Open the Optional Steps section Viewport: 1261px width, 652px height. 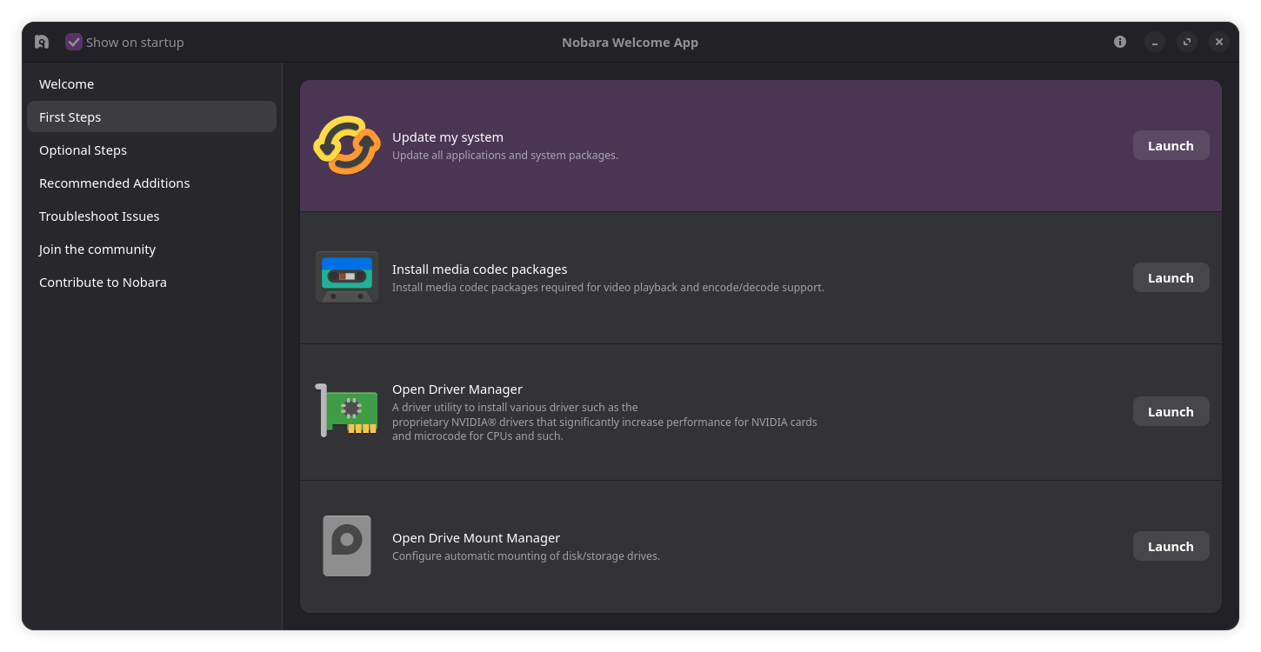(83, 150)
